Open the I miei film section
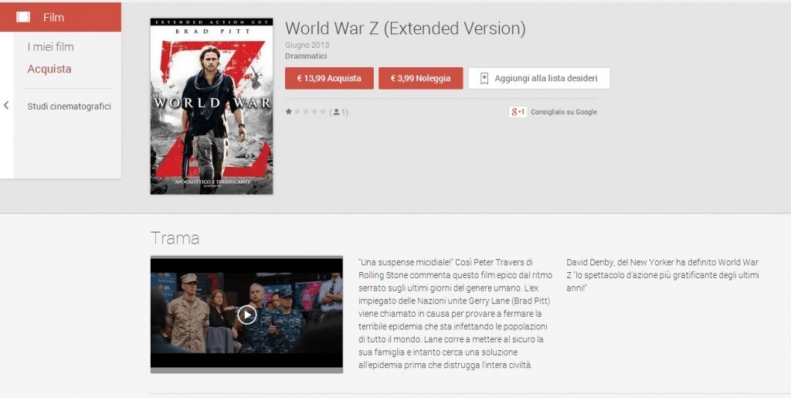Viewport: 791px width, 398px height. (50, 47)
